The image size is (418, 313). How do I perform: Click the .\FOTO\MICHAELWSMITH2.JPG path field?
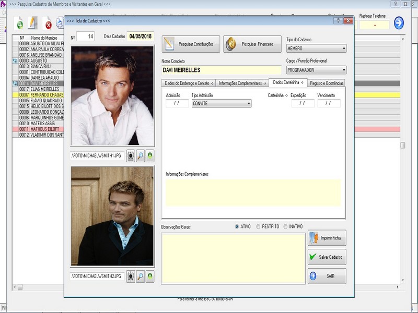pos(97,276)
